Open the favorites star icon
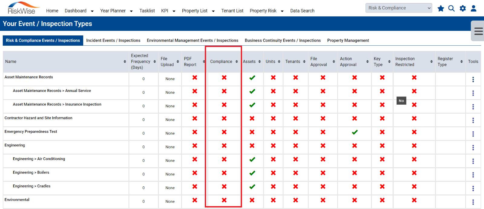 441,8
